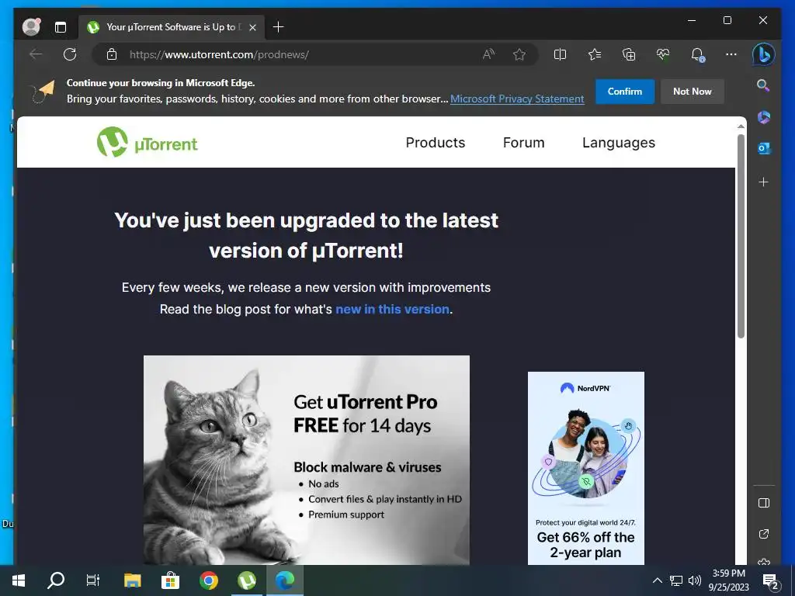Confirm importing browser data
795x596 pixels.
625,92
